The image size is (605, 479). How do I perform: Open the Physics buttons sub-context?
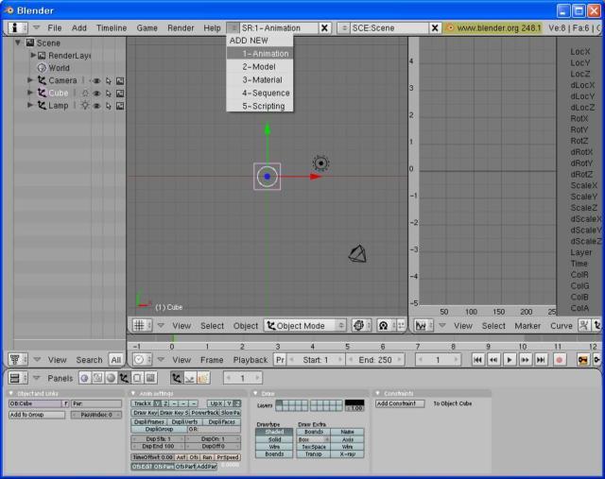(190, 378)
